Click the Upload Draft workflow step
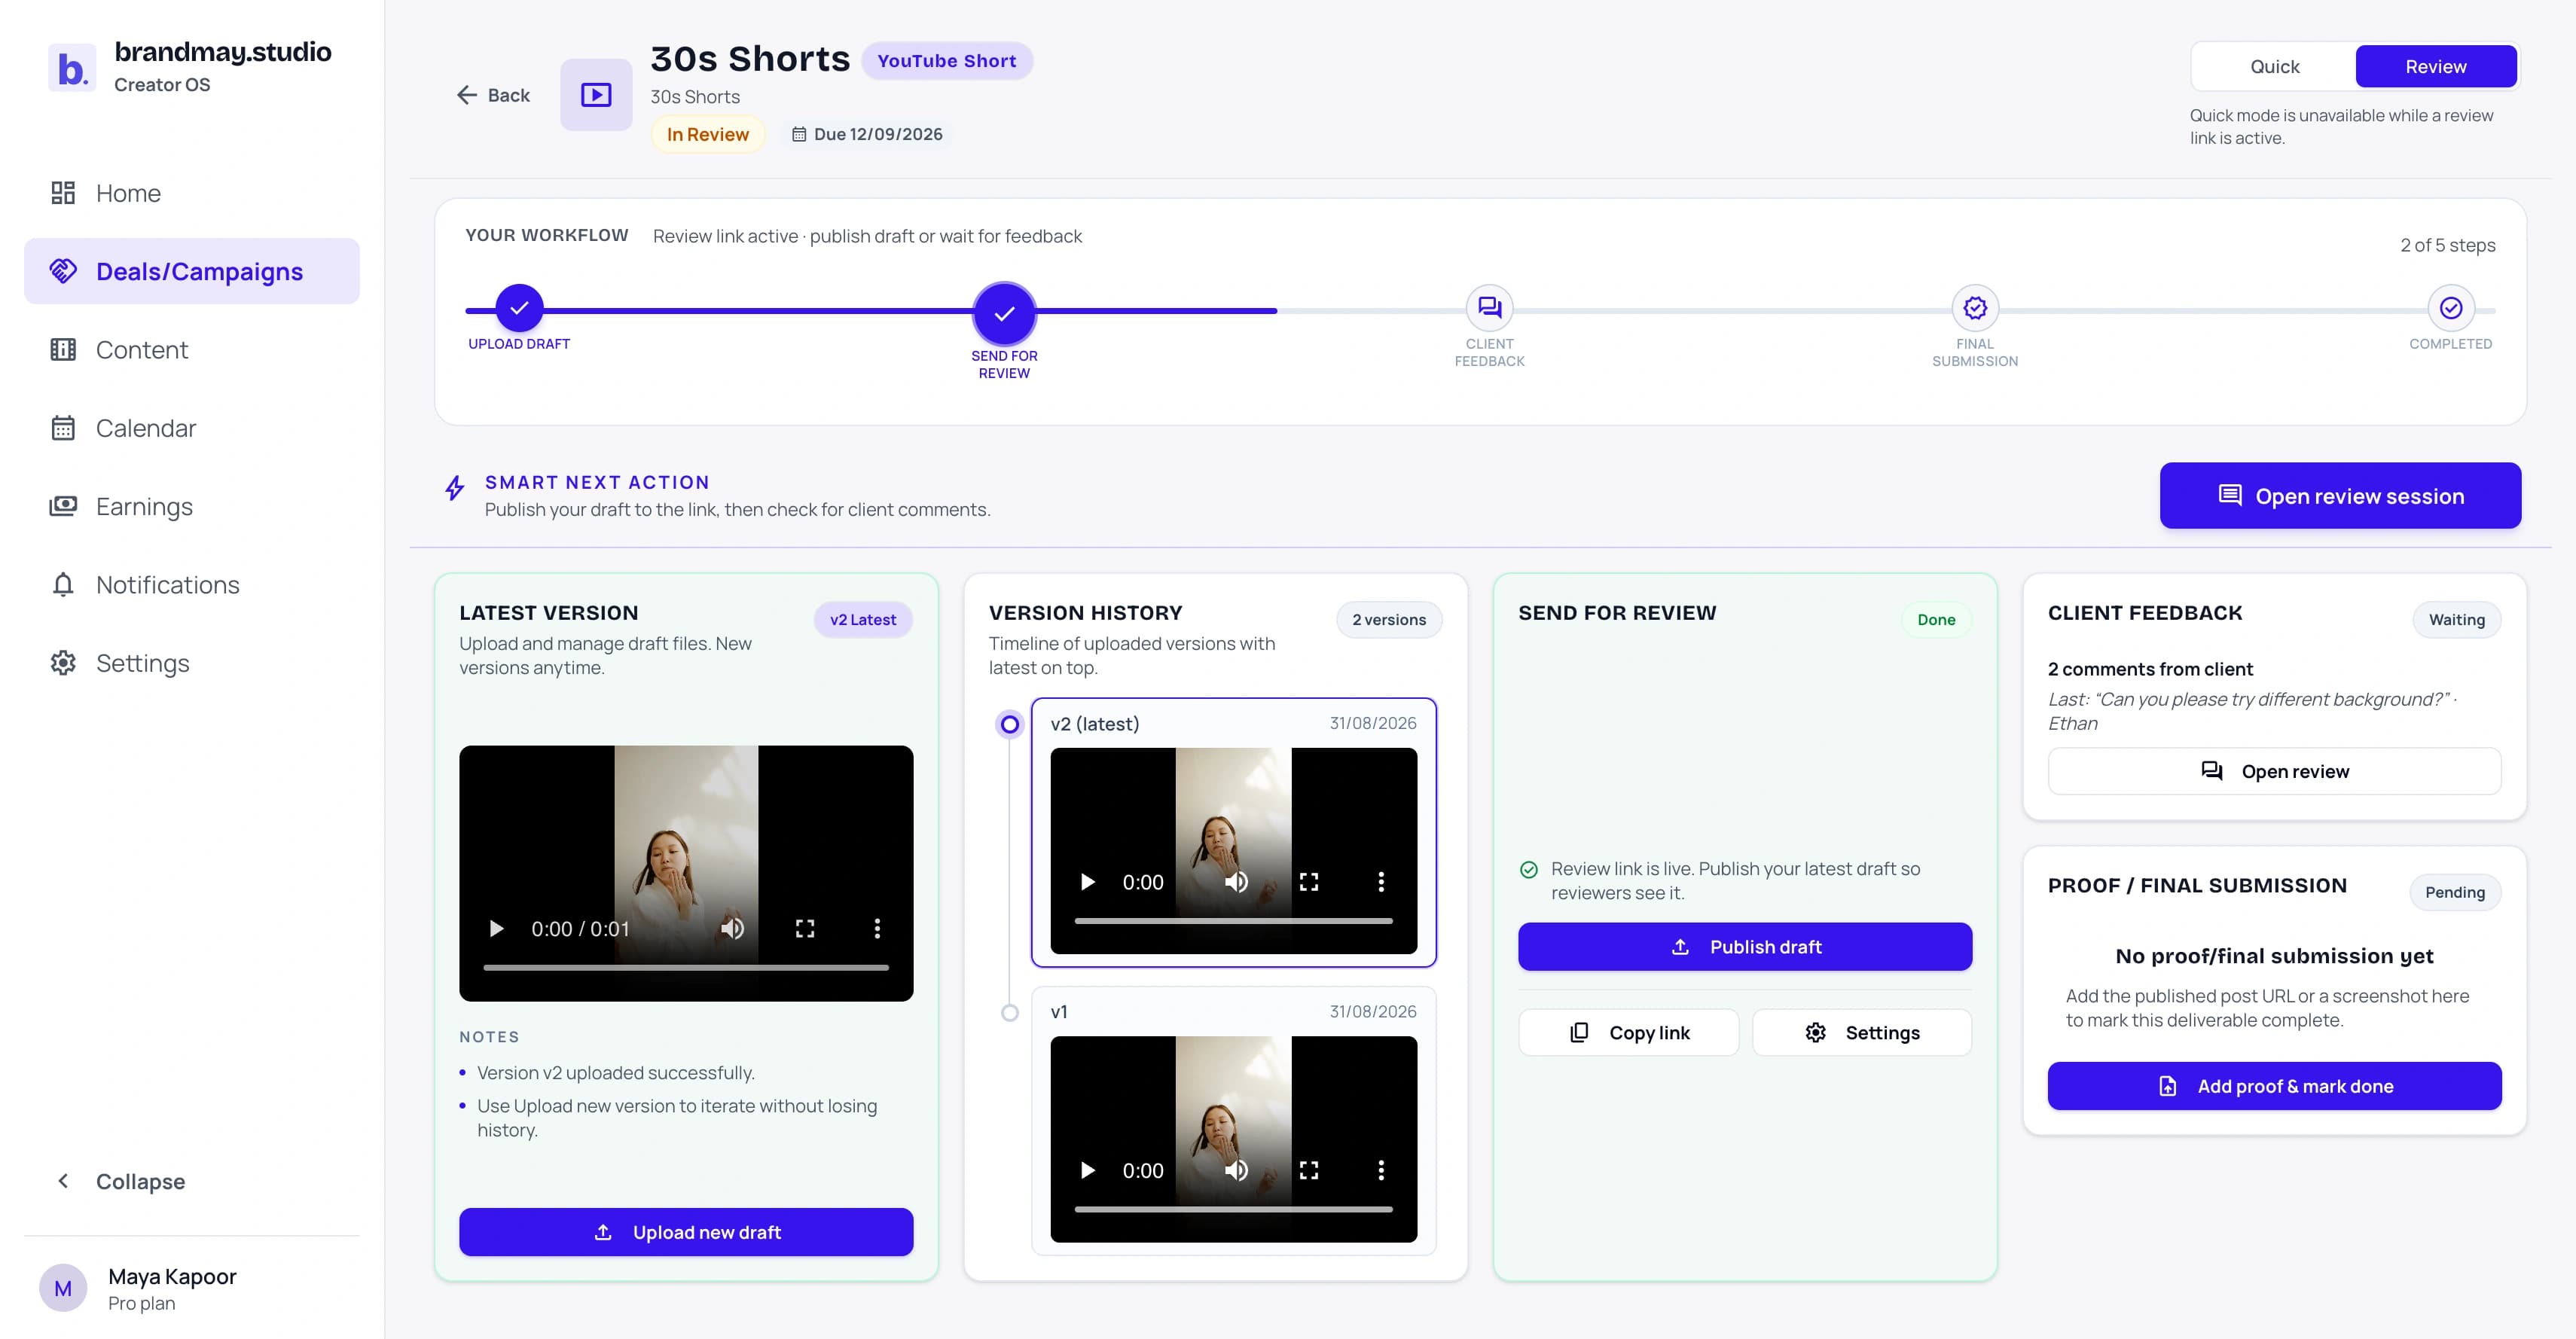2576x1339 pixels. (519, 308)
